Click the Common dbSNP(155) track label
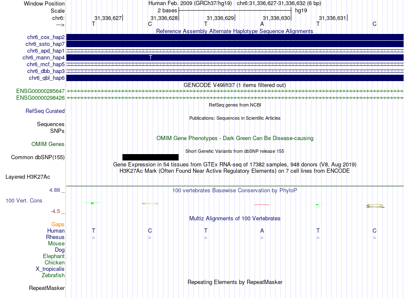The image size is (404, 298). pos(38,157)
